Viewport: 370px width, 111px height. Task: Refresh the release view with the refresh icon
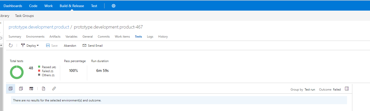click(11, 45)
